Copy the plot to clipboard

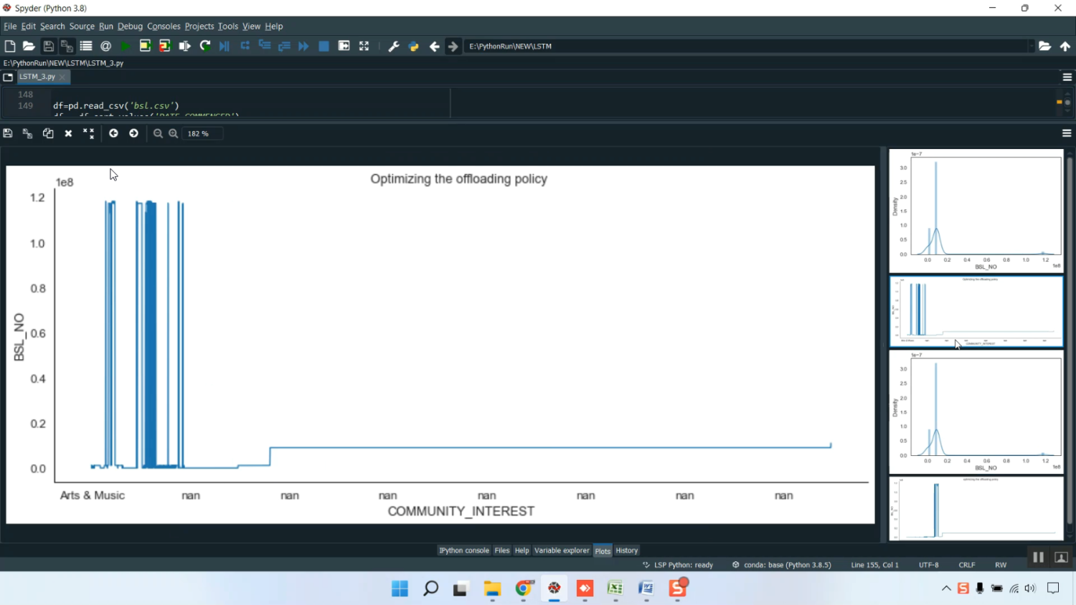(x=48, y=133)
